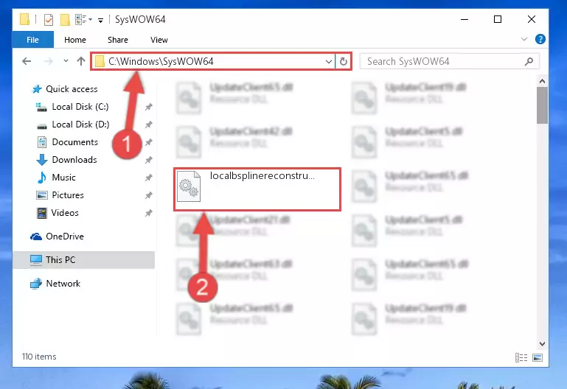Click the pin icon beside Downloads
Image resolution: width=567 pixels, height=389 pixels.
[149, 160]
